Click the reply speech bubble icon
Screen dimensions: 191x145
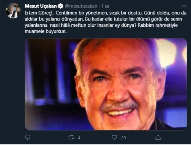click(x=28, y=137)
